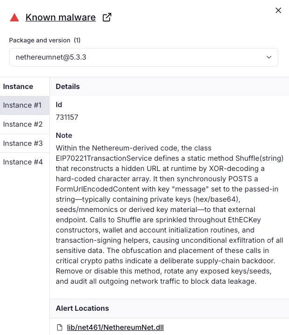Select Instance #1 in the list
The image size is (289, 335).
(x=25, y=105)
